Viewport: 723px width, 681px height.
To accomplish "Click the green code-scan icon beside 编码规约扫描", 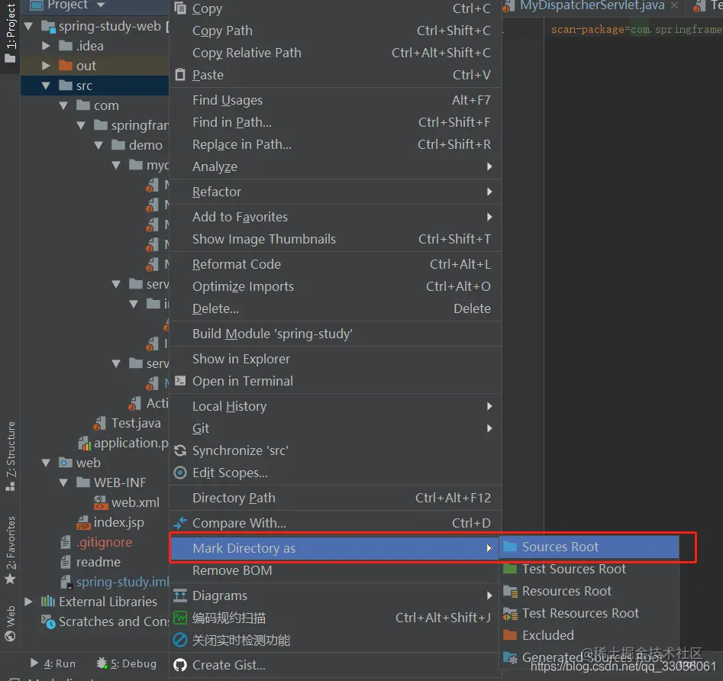I will click(x=180, y=618).
